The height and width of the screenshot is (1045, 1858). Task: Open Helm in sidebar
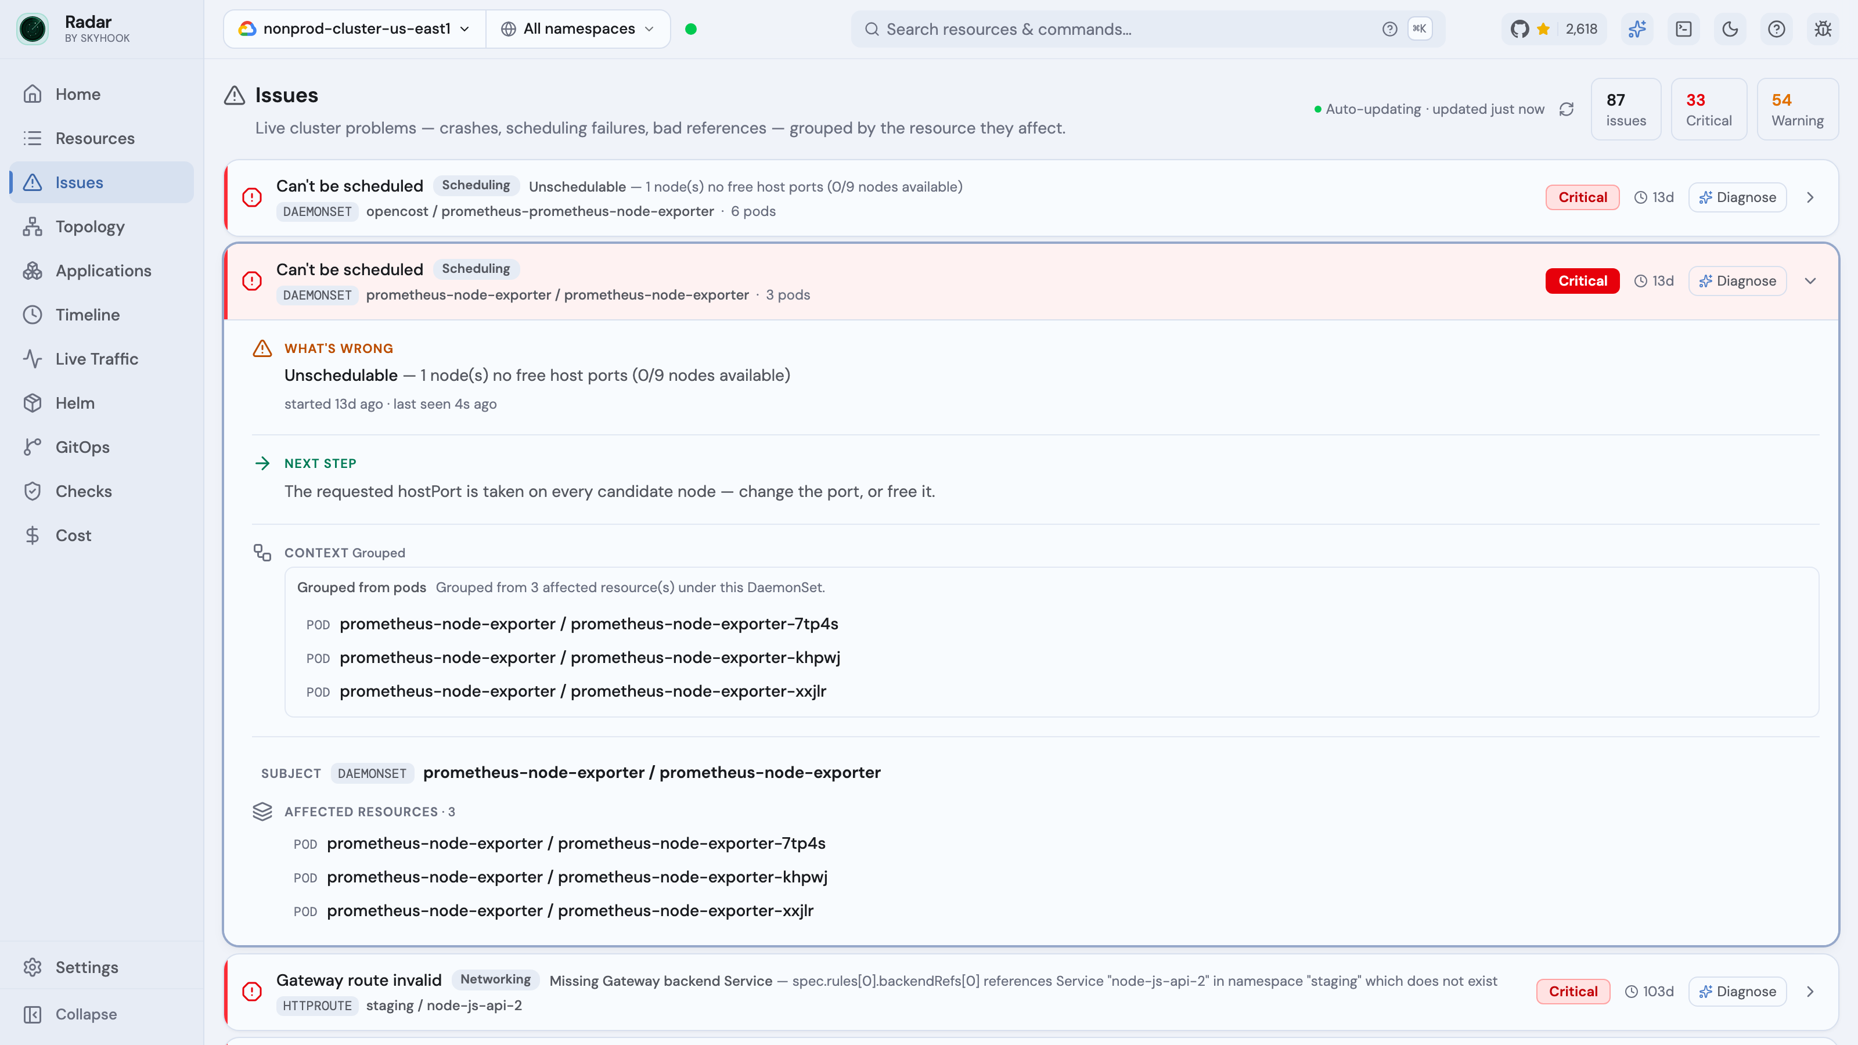point(102,403)
